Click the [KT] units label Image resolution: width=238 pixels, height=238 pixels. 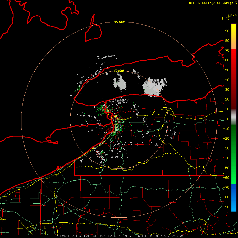226,18
